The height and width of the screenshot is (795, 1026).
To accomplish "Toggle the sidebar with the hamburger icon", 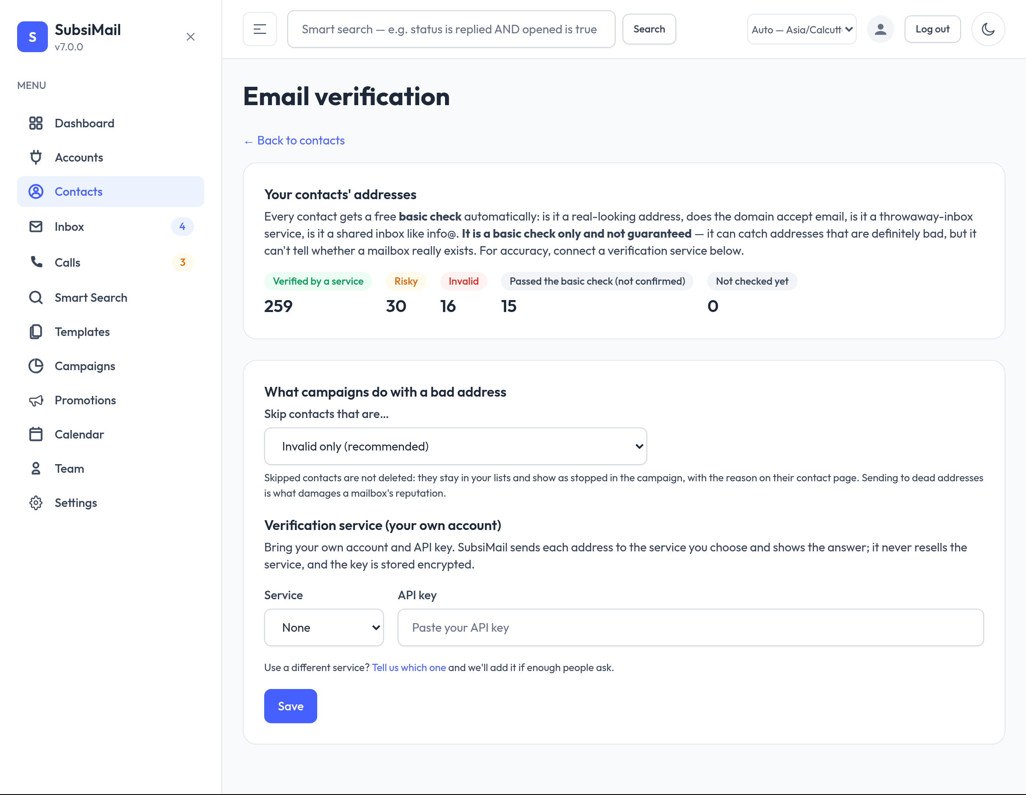I will tap(260, 29).
